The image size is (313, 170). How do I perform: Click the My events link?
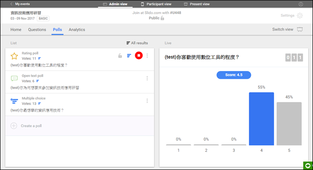[22, 4]
